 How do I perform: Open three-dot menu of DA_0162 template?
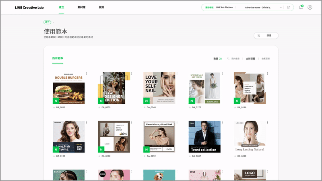pos(132,122)
